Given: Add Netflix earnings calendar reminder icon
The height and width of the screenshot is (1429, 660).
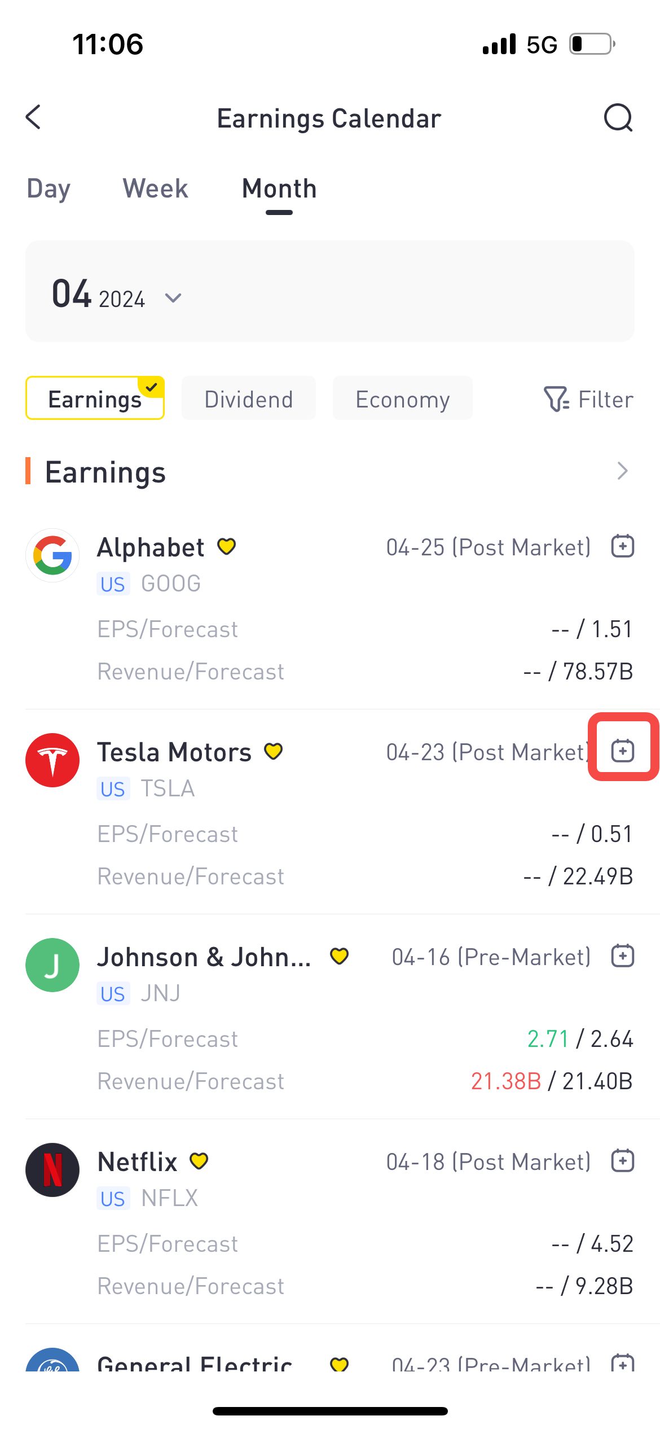Looking at the screenshot, I should click(x=623, y=1160).
